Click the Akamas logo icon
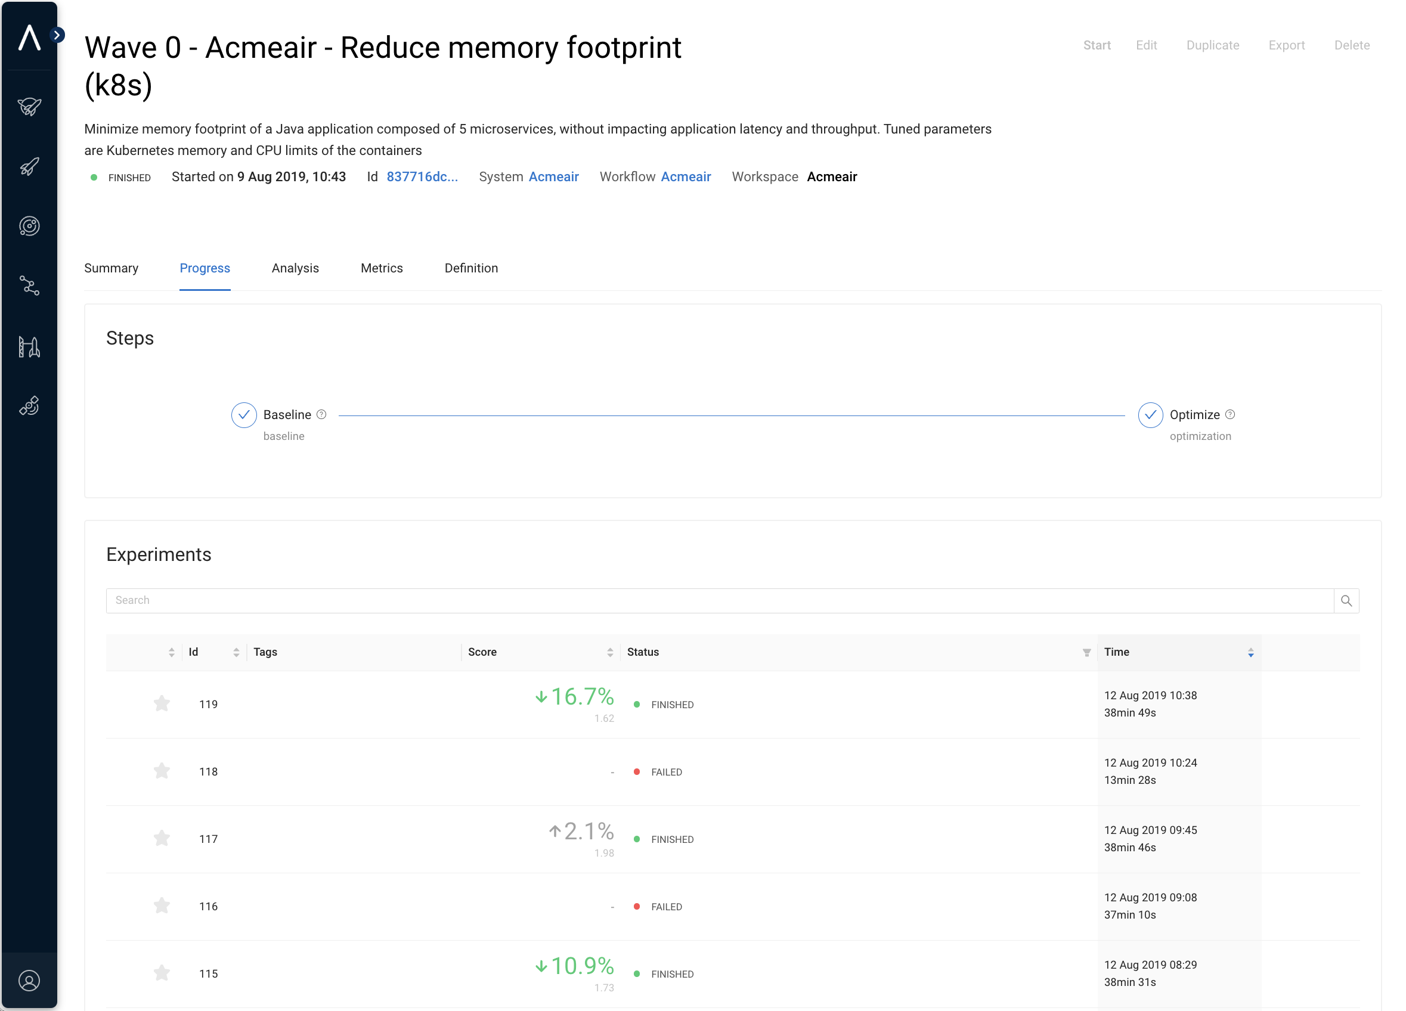 (x=29, y=37)
